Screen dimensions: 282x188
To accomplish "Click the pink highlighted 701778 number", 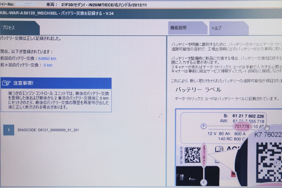I will pos(242,127).
